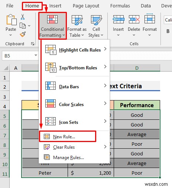Click the Data Bars icon

[51, 86]
